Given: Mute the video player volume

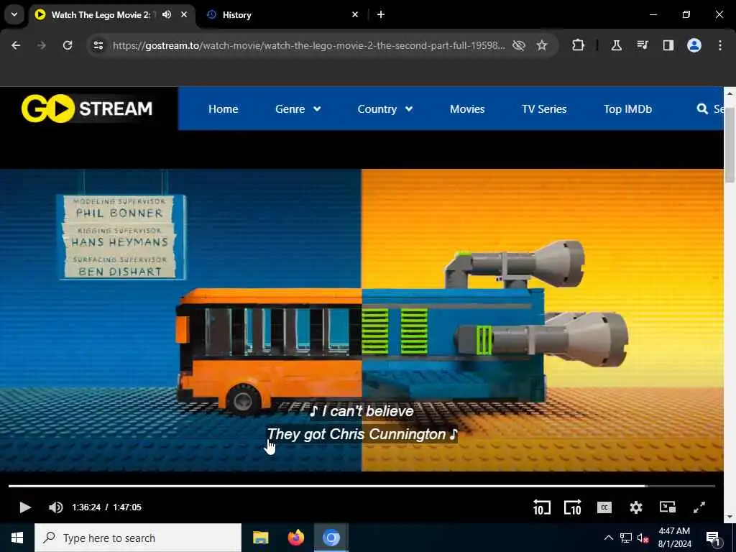Looking at the screenshot, I should [x=55, y=507].
